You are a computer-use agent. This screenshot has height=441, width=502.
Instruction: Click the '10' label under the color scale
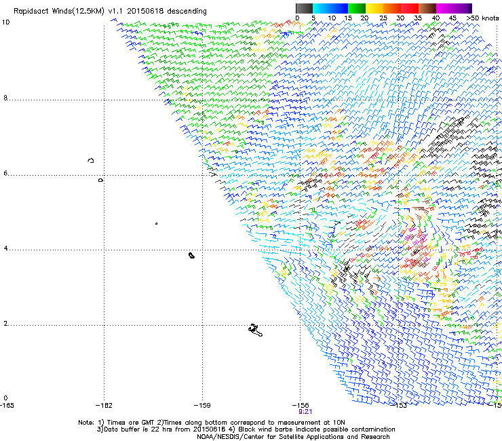[x=332, y=18]
